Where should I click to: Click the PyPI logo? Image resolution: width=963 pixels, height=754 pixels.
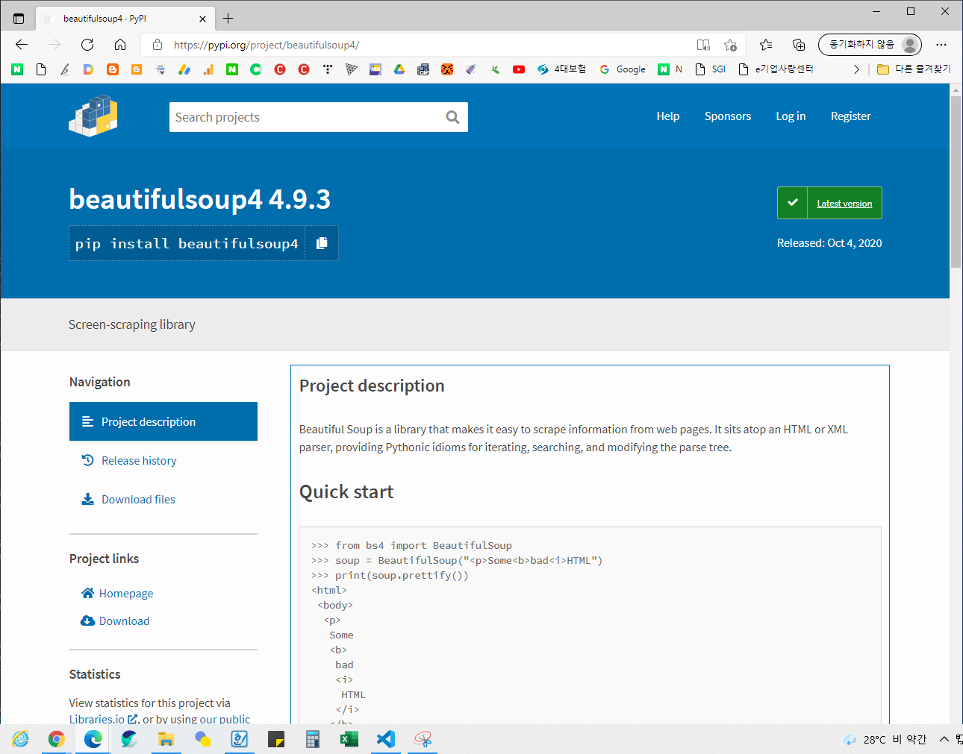click(x=93, y=116)
